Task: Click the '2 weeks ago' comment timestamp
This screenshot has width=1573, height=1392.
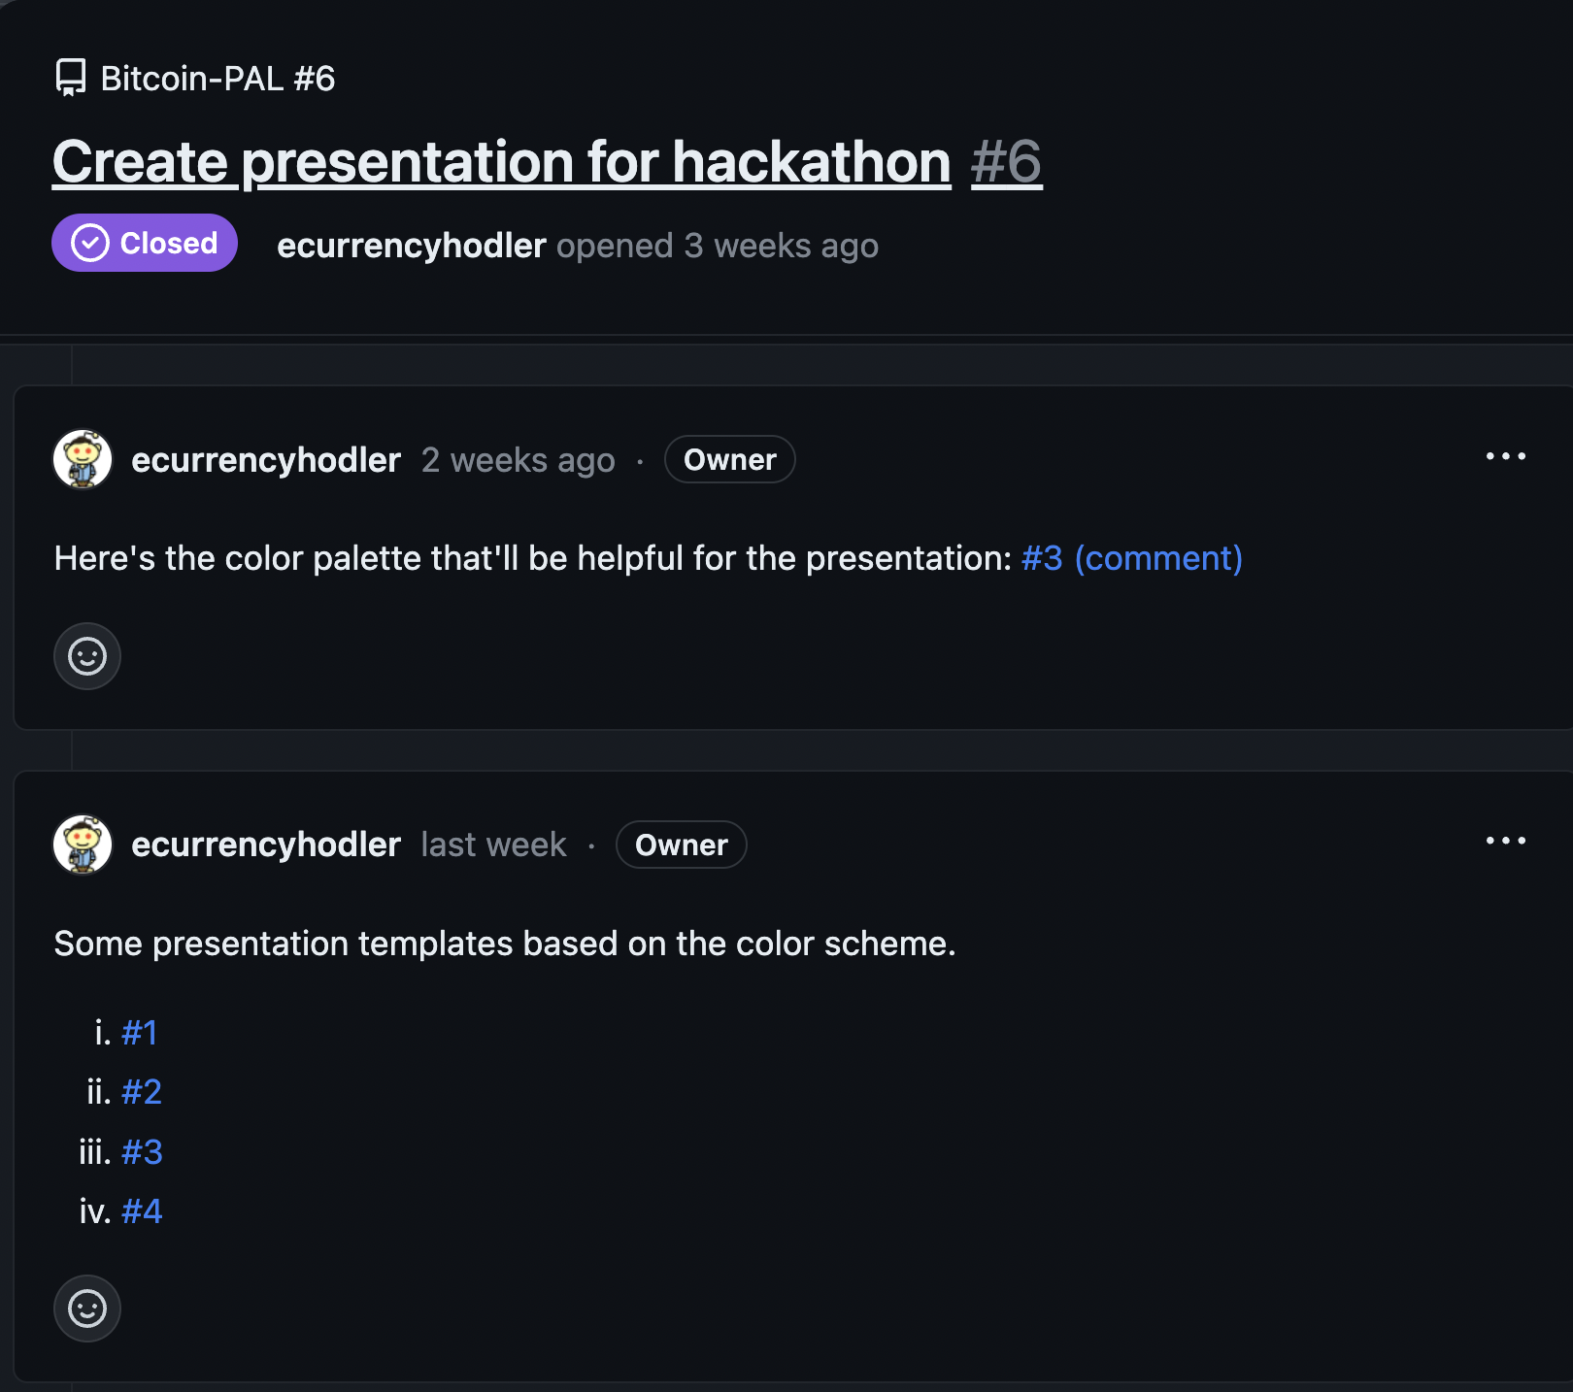Action: [x=518, y=460]
